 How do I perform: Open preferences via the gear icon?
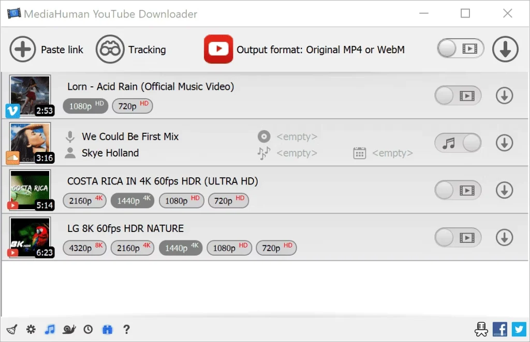pyautogui.click(x=31, y=329)
